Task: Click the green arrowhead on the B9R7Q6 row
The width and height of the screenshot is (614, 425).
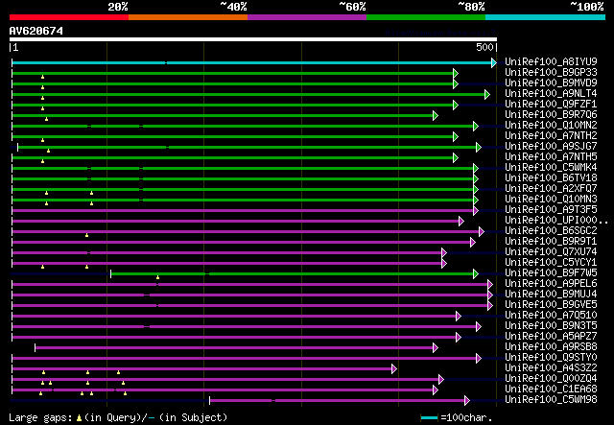Action: pyautogui.click(x=435, y=115)
